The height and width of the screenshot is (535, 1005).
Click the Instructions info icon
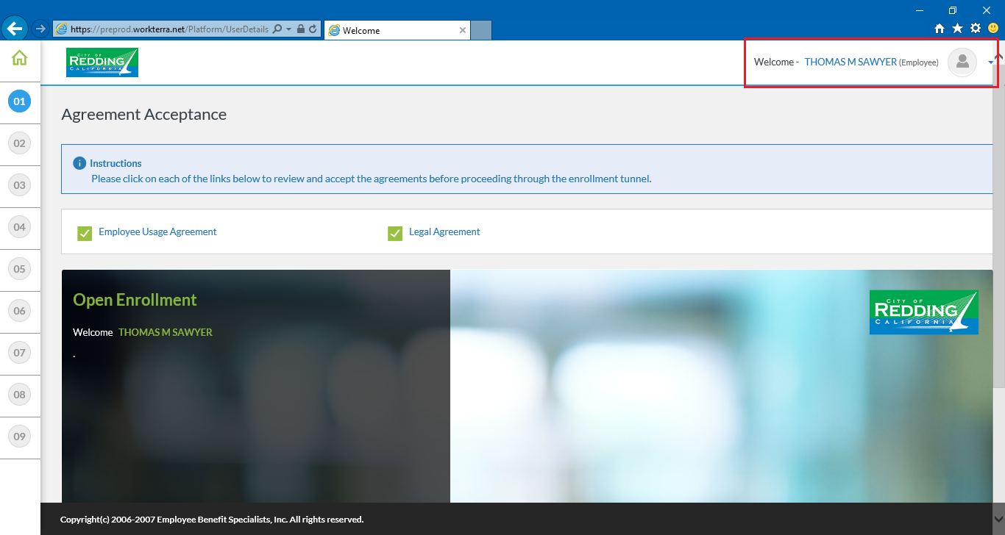coord(79,163)
